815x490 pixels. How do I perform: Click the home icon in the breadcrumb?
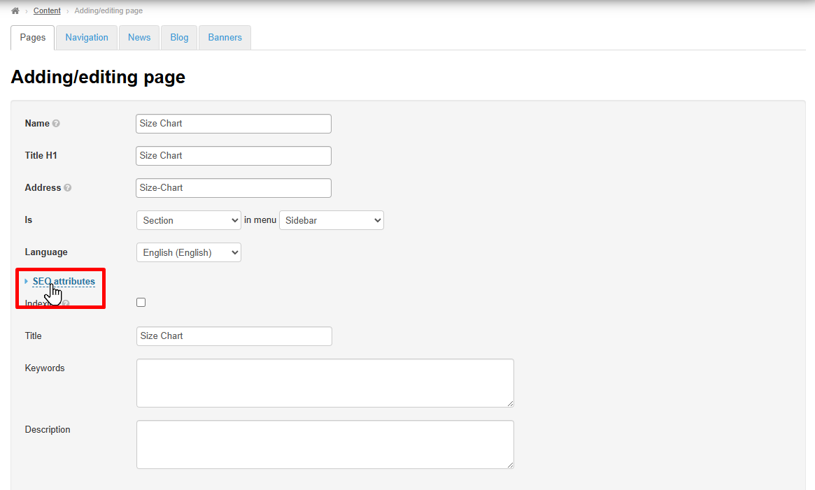click(15, 10)
